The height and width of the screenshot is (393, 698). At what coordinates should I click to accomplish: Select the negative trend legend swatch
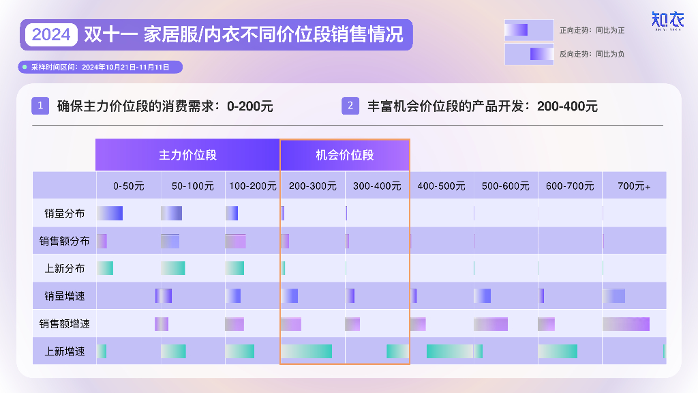coord(529,54)
